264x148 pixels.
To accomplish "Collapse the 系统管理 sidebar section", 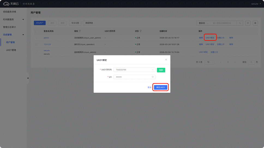I will point(13,35).
